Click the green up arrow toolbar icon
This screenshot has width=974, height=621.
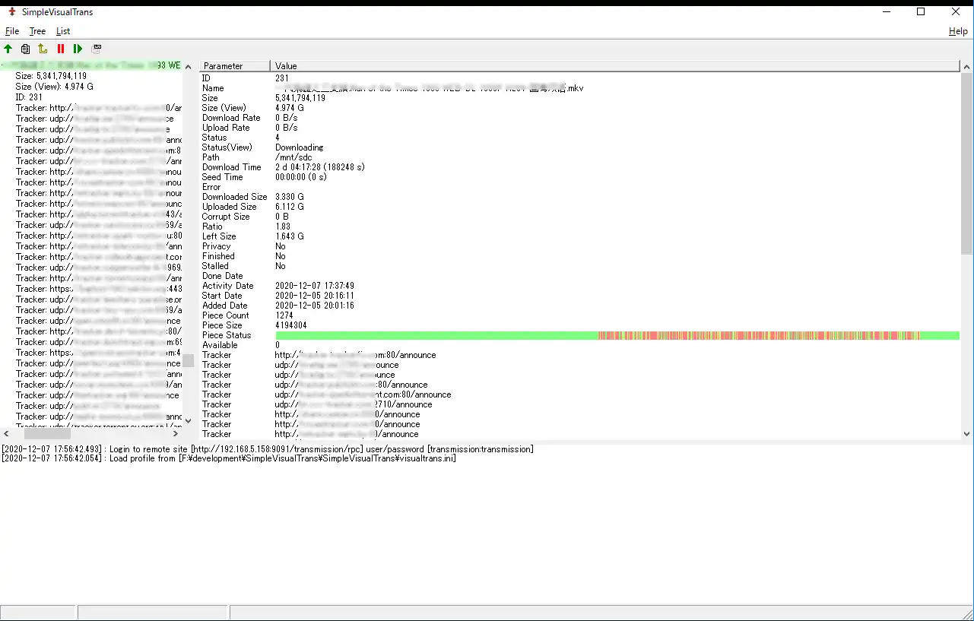click(x=8, y=49)
